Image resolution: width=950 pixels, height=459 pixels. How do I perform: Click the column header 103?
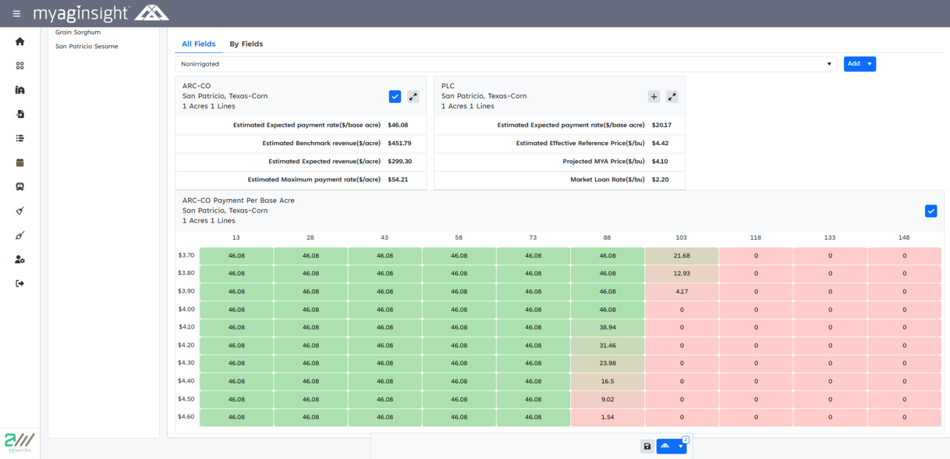[x=682, y=237]
